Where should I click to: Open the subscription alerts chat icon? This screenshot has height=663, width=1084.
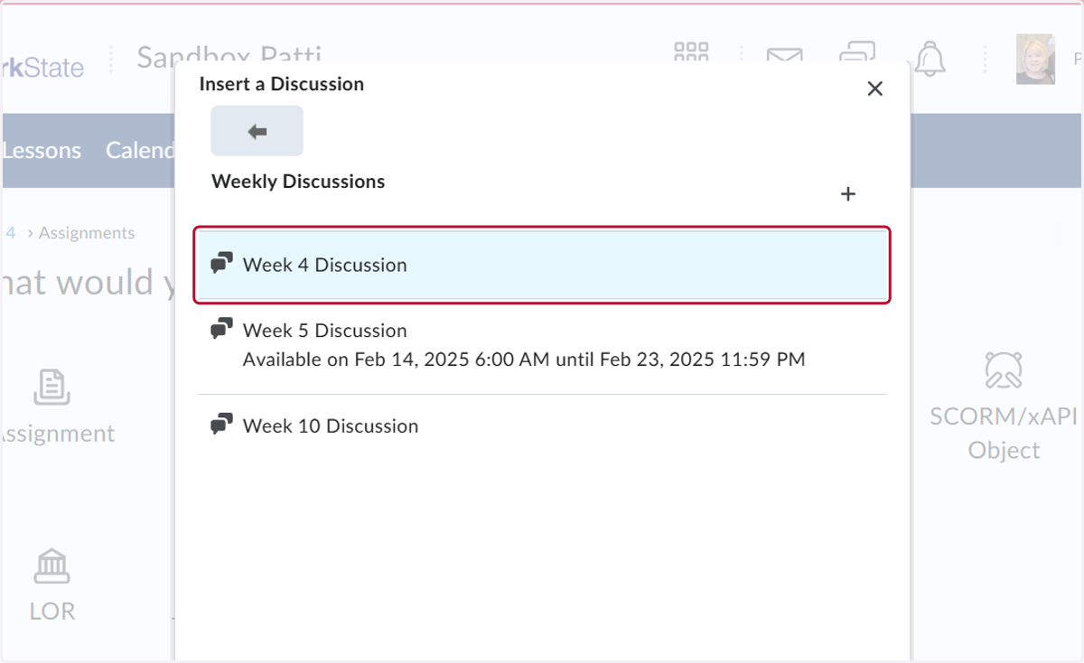(x=856, y=51)
